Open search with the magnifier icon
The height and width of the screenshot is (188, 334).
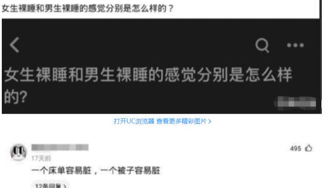(x=262, y=45)
